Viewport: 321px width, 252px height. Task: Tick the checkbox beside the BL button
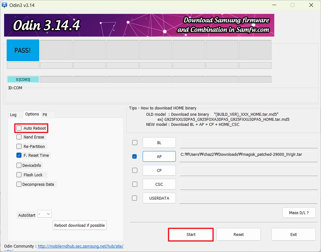click(135, 143)
